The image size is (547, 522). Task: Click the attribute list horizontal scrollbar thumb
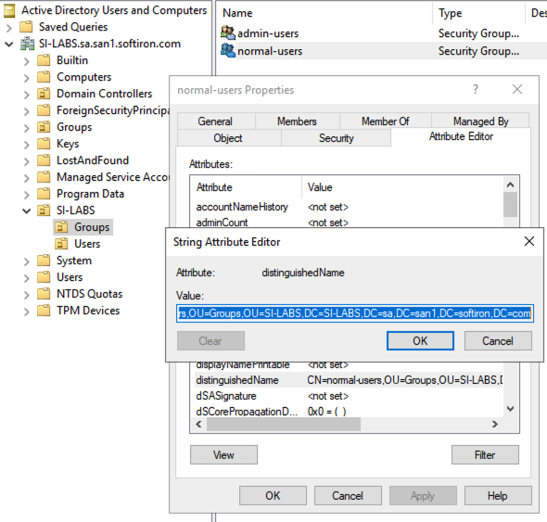pos(284,425)
